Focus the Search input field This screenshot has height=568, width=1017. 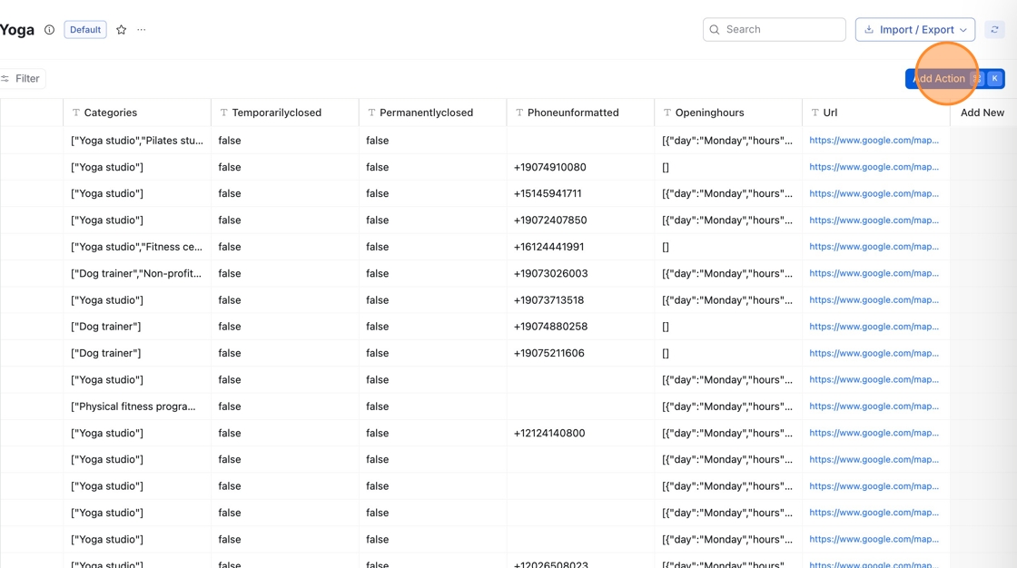point(775,30)
